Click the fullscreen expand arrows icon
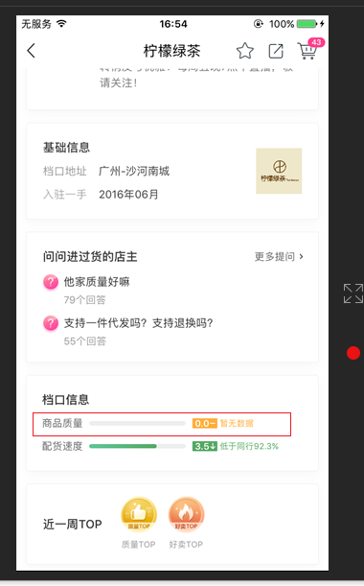 353,293
